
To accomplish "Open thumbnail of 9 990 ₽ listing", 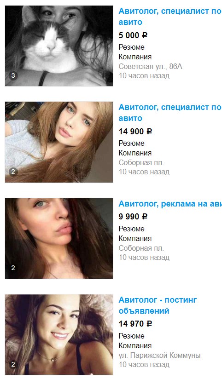I will 59,239.
